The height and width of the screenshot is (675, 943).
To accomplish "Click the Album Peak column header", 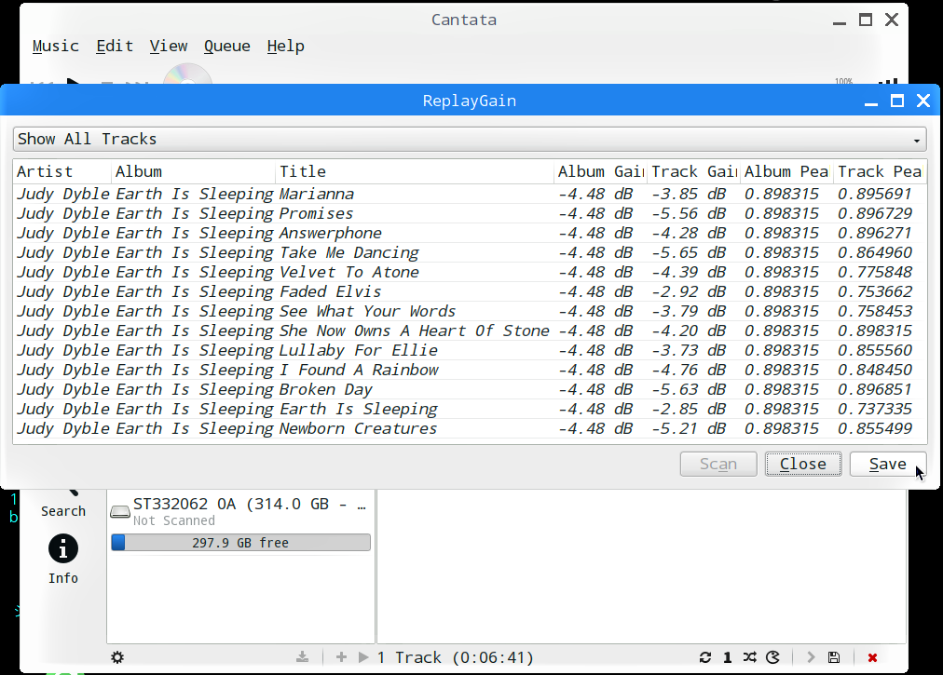I will coord(786,172).
